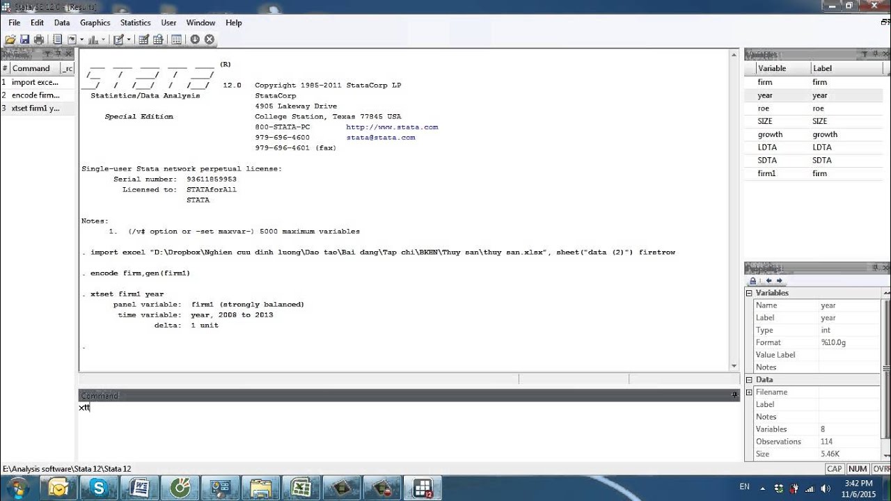Click the Review panel pin icon
891x501 pixels.
pyautogui.click(x=58, y=54)
